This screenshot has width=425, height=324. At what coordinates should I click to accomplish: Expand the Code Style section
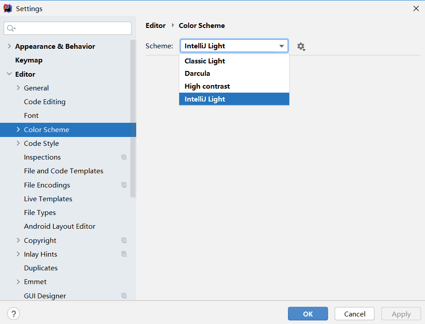[17, 143]
